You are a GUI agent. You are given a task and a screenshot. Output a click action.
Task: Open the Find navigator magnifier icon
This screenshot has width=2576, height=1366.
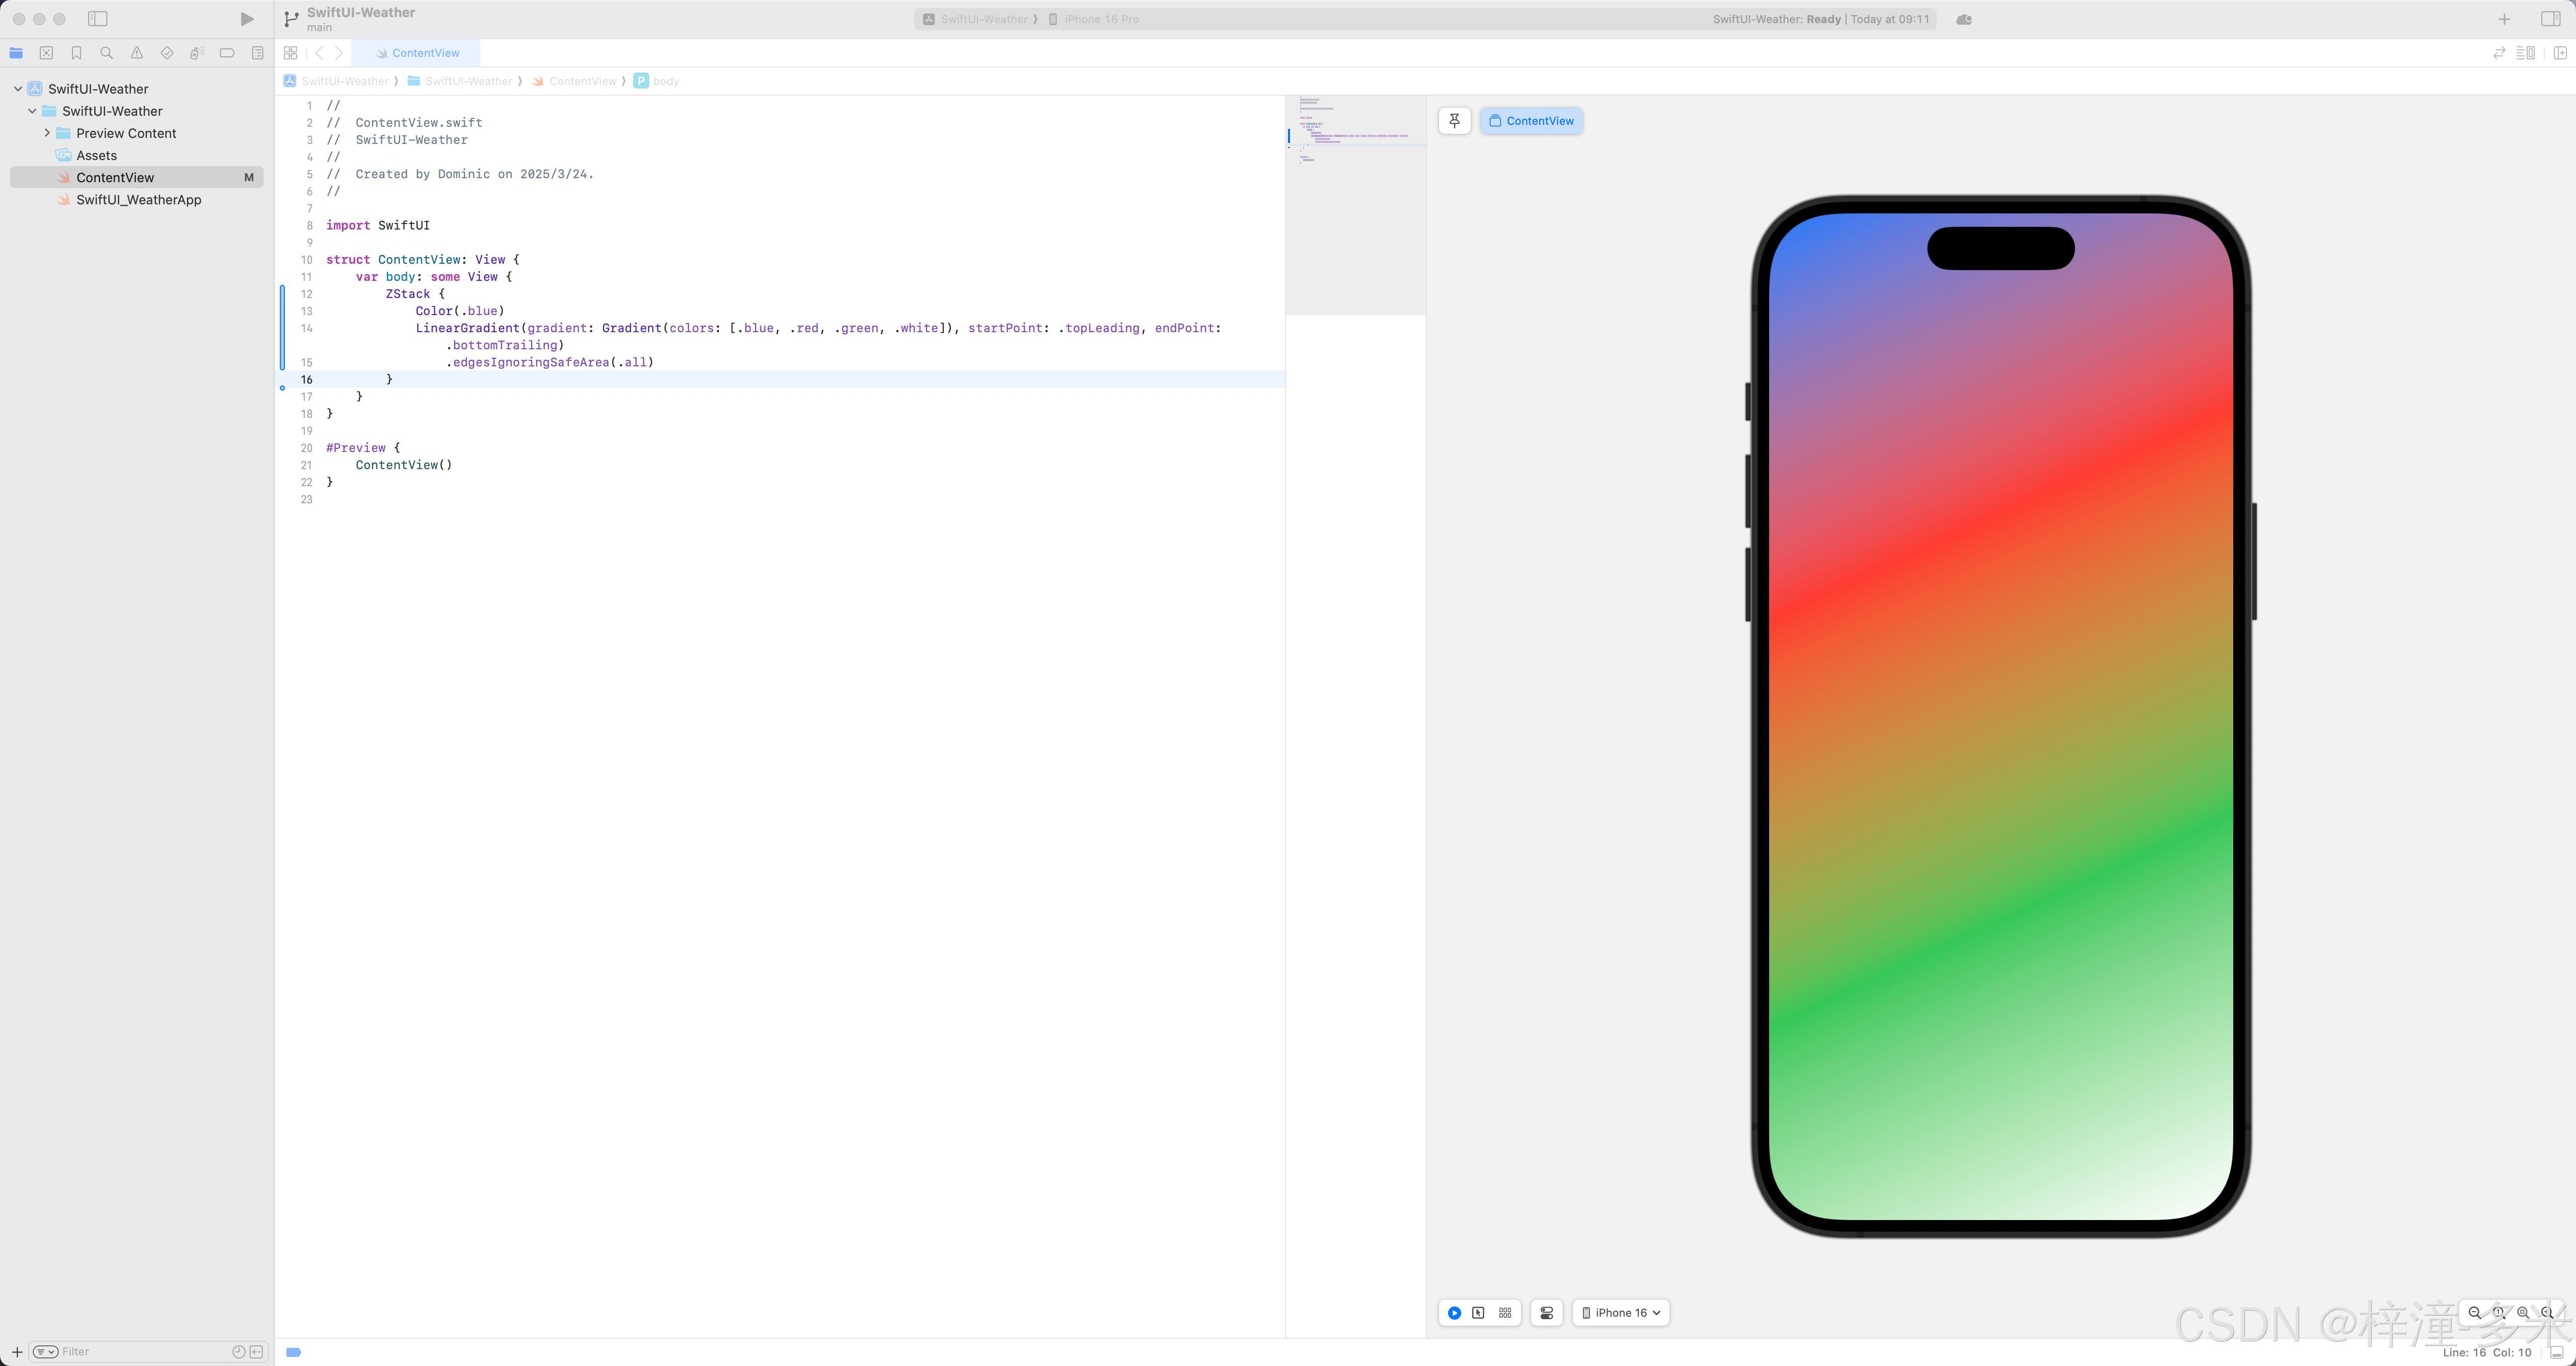click(x=106, y=53)
